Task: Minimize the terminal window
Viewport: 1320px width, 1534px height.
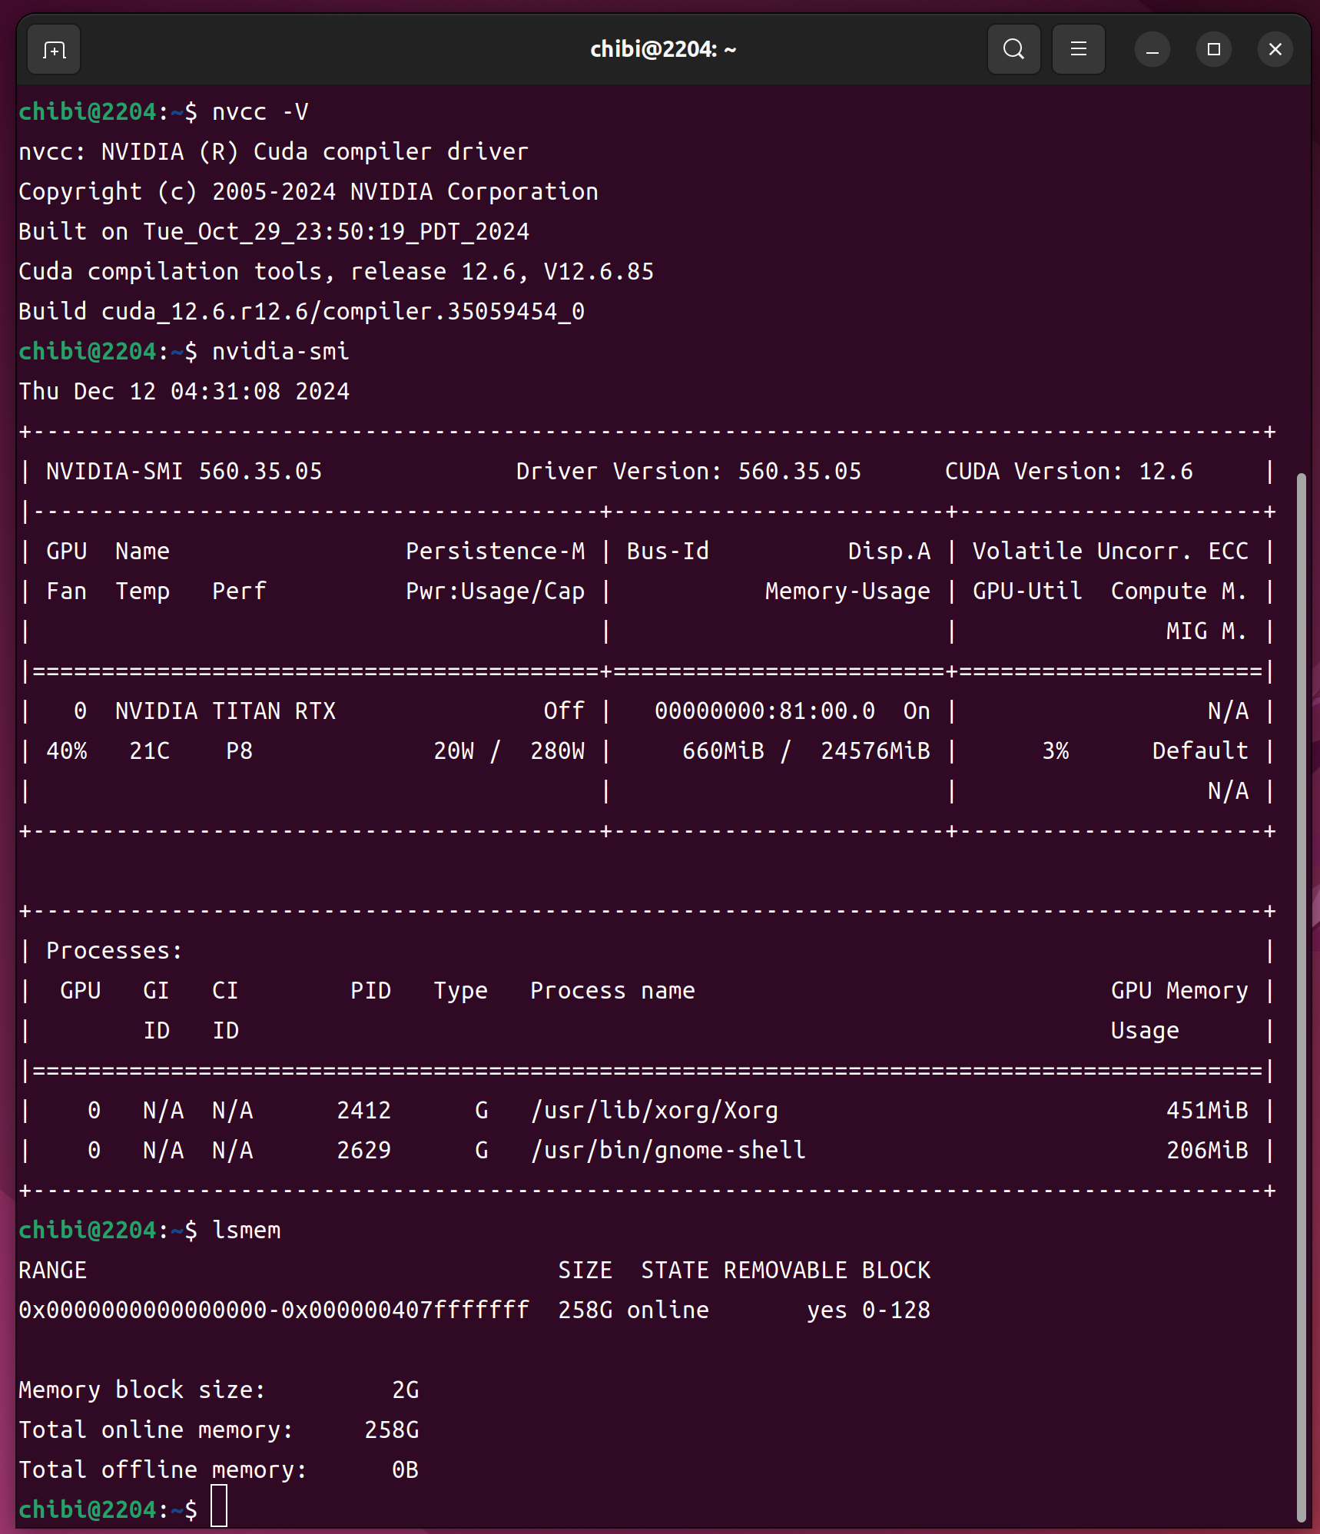Action: [1152, 50]
